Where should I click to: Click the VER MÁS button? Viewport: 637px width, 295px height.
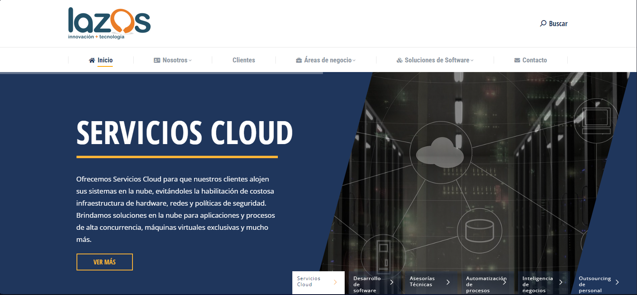pyautogui.click(x=105, y=262)
